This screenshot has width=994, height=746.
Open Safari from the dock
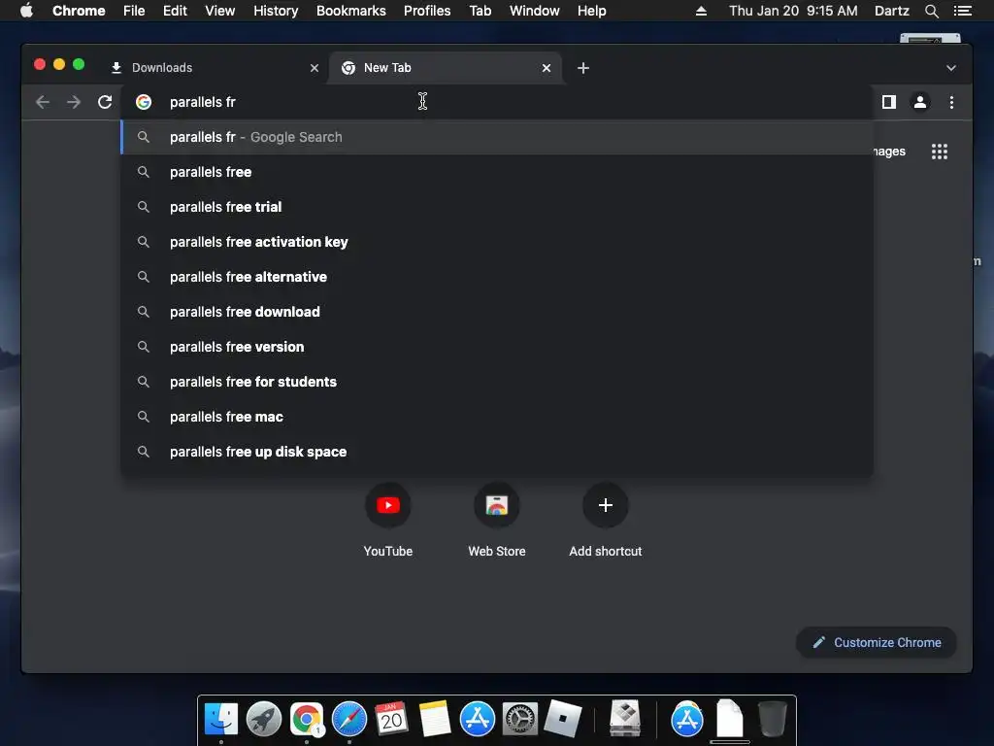click(349, 720)
